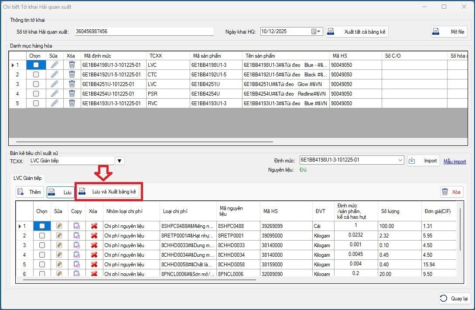The image size is (475, 310).
Task: Click the red X delete icon in cost row 1
Action: pyautogui.click(x=94, y=226)
